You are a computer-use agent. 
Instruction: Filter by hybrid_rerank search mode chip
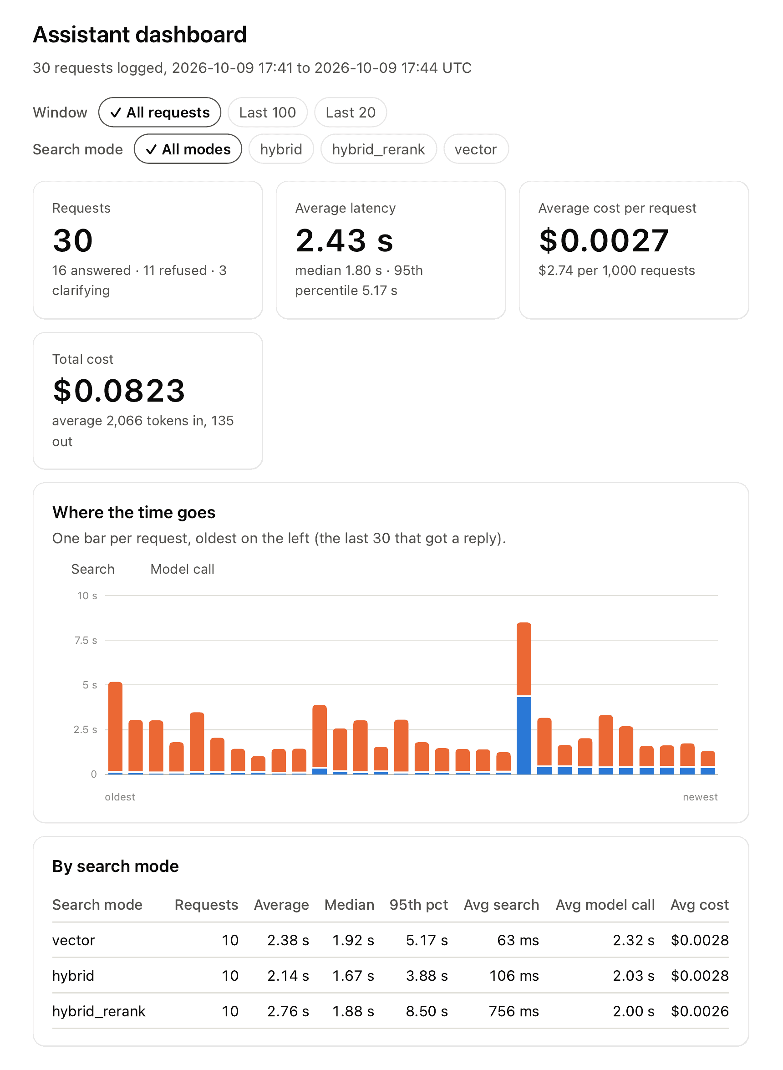pyautogui.click(x=378, y=149)
